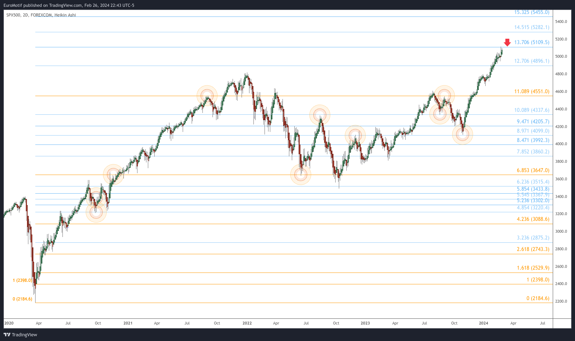
Task: Select price axis value 3400.0
Action: (x=561, y=196)
